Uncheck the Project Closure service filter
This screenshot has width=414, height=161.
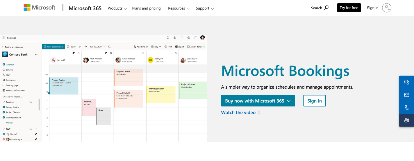pos(4,112)
